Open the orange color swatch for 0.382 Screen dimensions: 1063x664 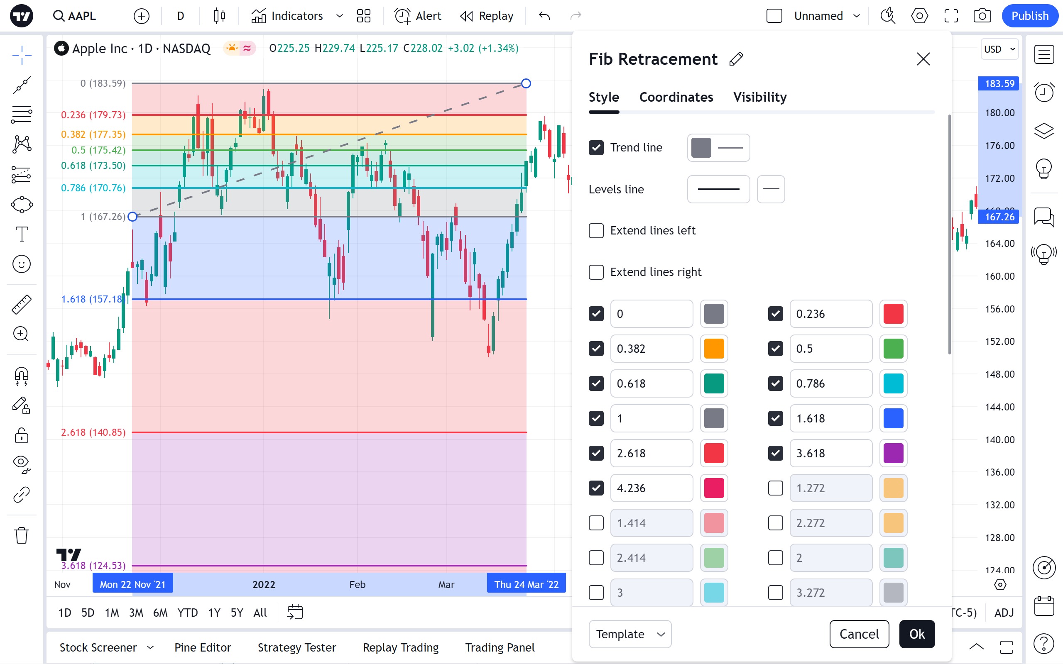pos(714,349)
